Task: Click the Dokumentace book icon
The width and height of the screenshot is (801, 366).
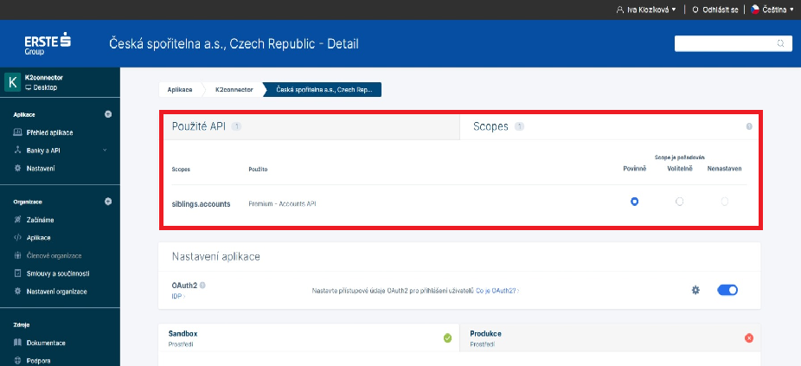Action: click(x=17, y=343)
